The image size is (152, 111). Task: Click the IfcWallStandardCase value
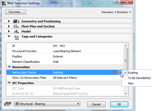click(66, 88)
